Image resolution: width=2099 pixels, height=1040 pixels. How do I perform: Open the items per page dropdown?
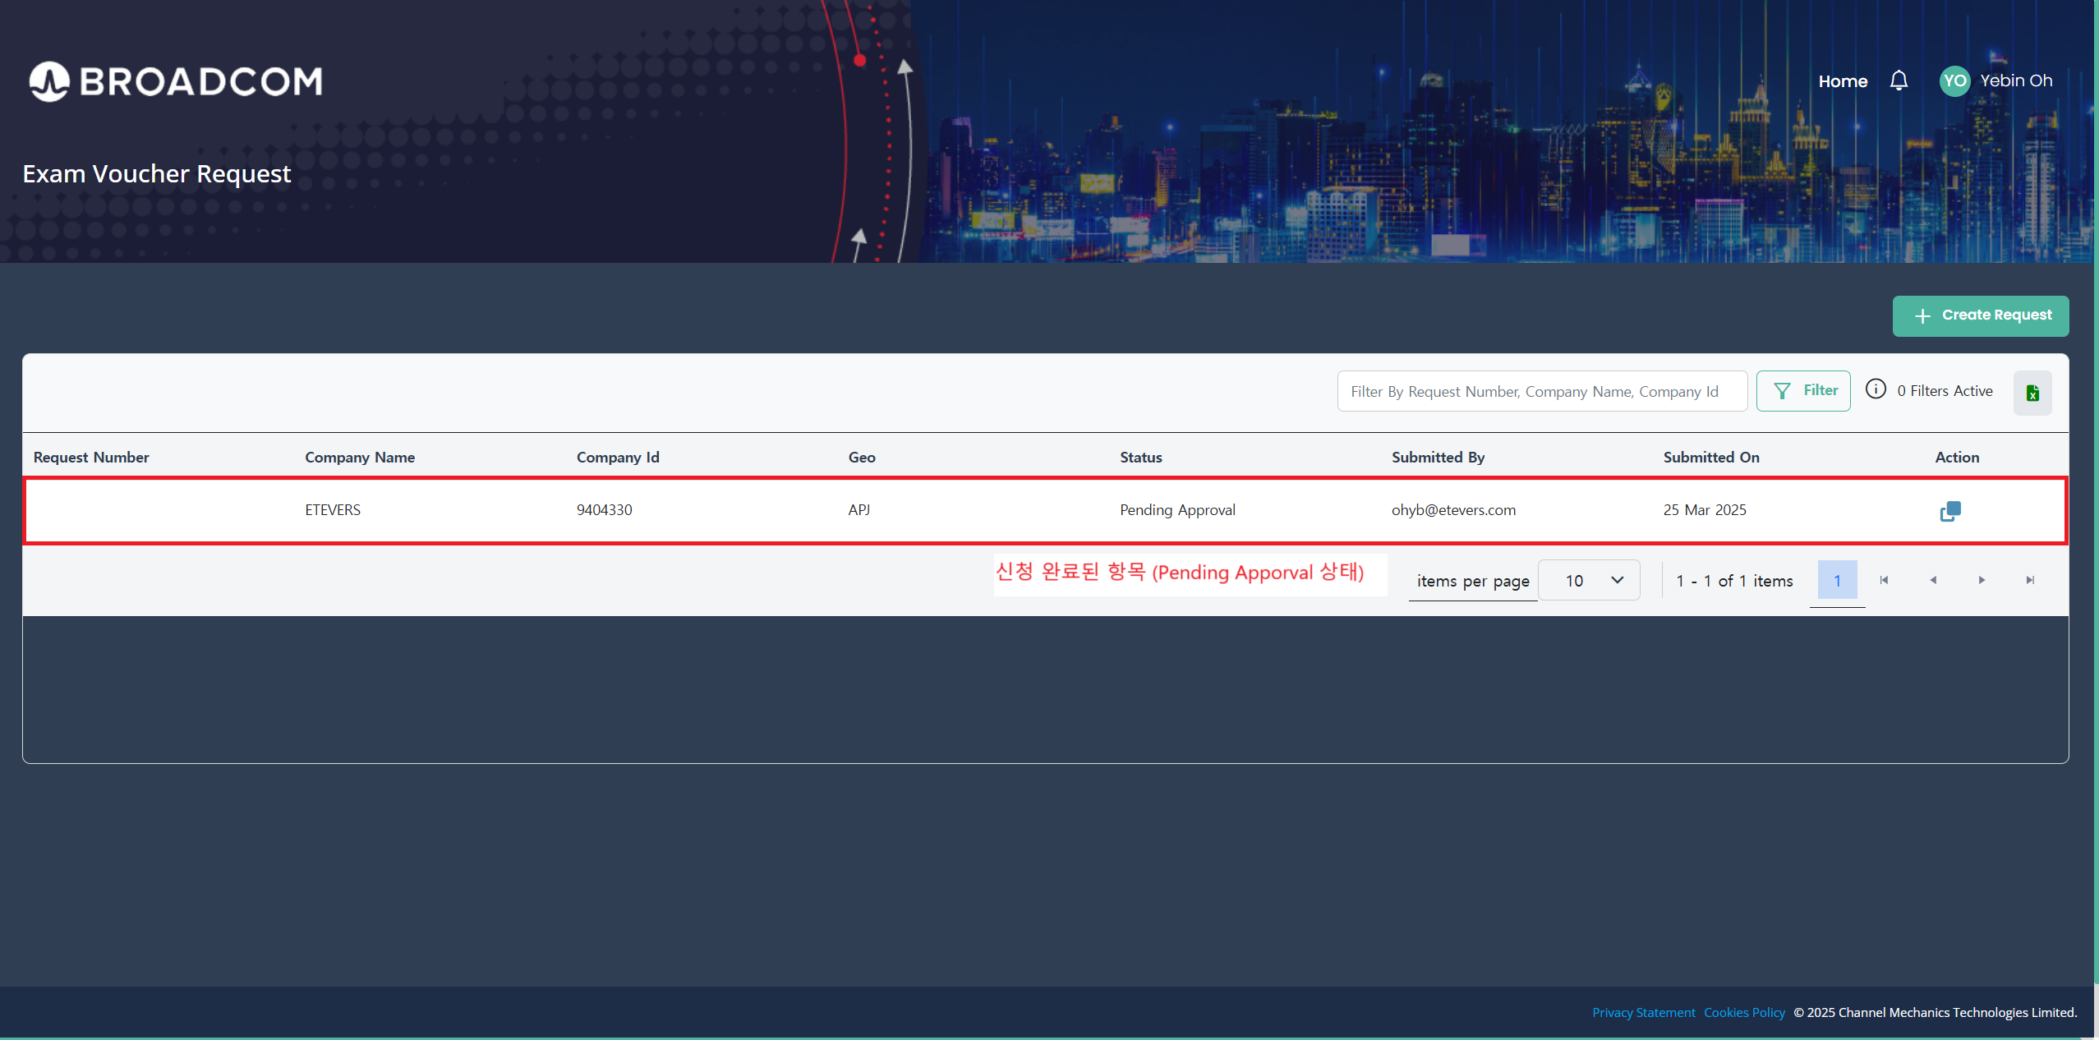click(1589, 580)
